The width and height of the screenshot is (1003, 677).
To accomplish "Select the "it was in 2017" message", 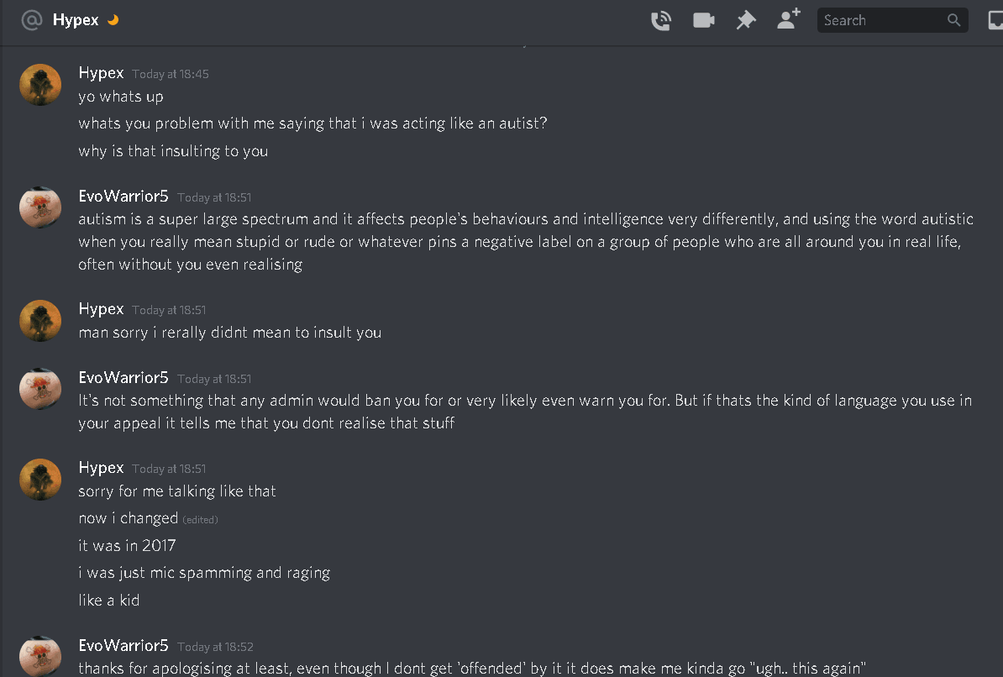I will coord(127,546).
